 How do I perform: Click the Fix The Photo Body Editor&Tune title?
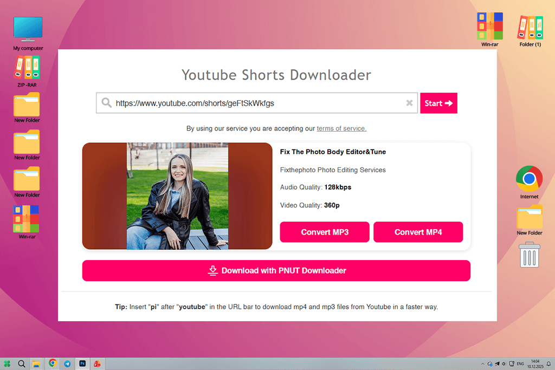click(x=333, y=152)
